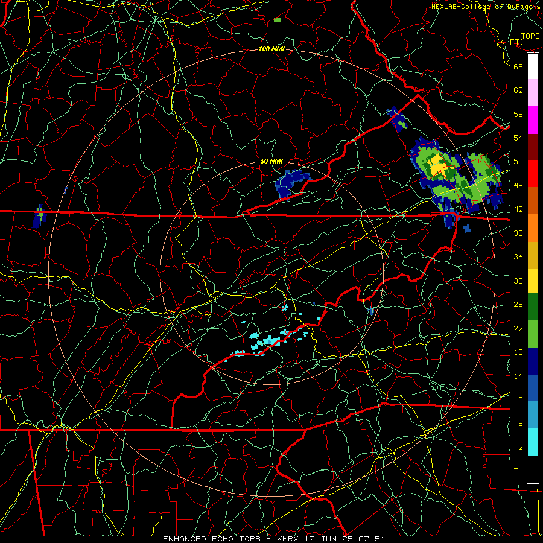Click the NEXLAB-College of DuPage text
543x543 pixels.
[482, 7]
